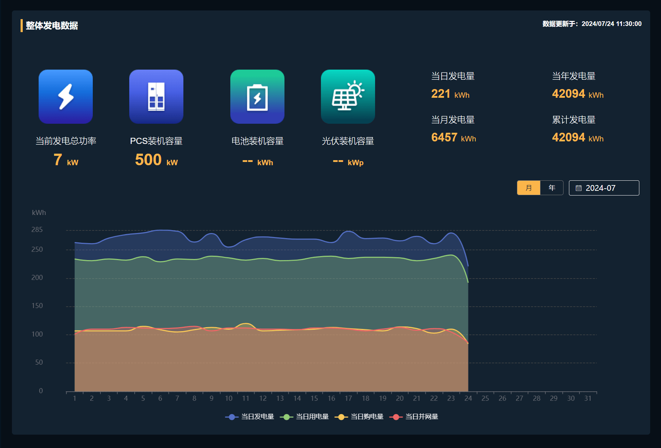
Task: Click the 电池装机容量 label
Action: pos(257,141)
